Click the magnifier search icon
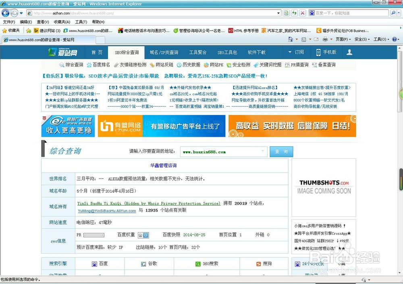Viewport: 403px width, 284px height. [x=393, y=13]
